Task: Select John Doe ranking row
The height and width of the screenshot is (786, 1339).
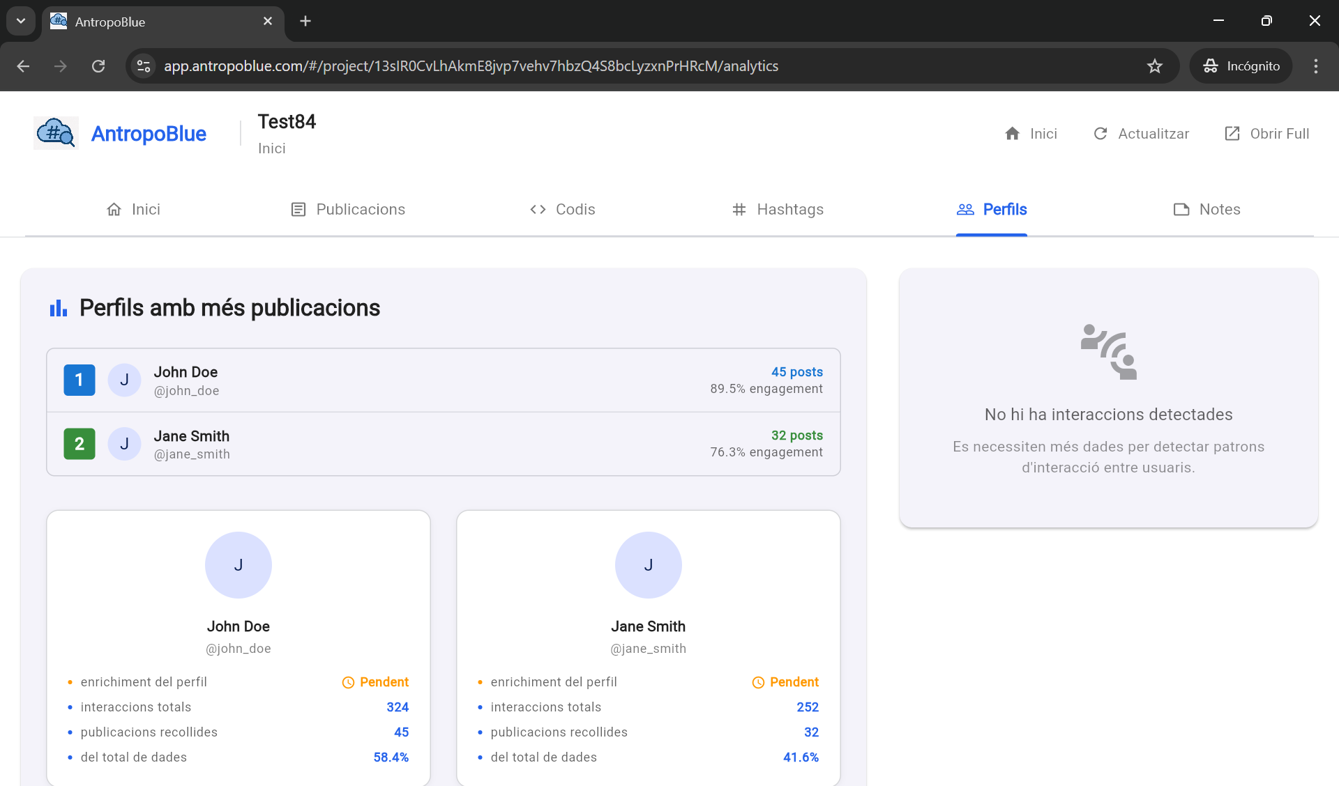Action: coord(443,380)
